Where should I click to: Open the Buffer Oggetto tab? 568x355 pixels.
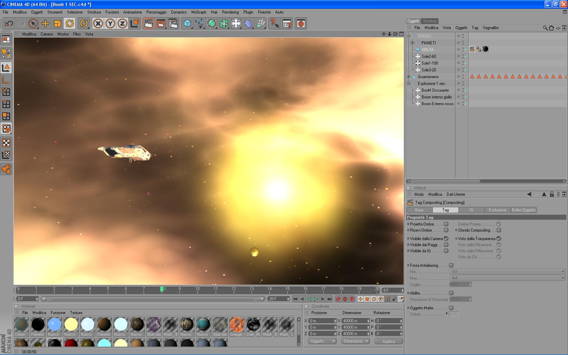tap(523, 210)
